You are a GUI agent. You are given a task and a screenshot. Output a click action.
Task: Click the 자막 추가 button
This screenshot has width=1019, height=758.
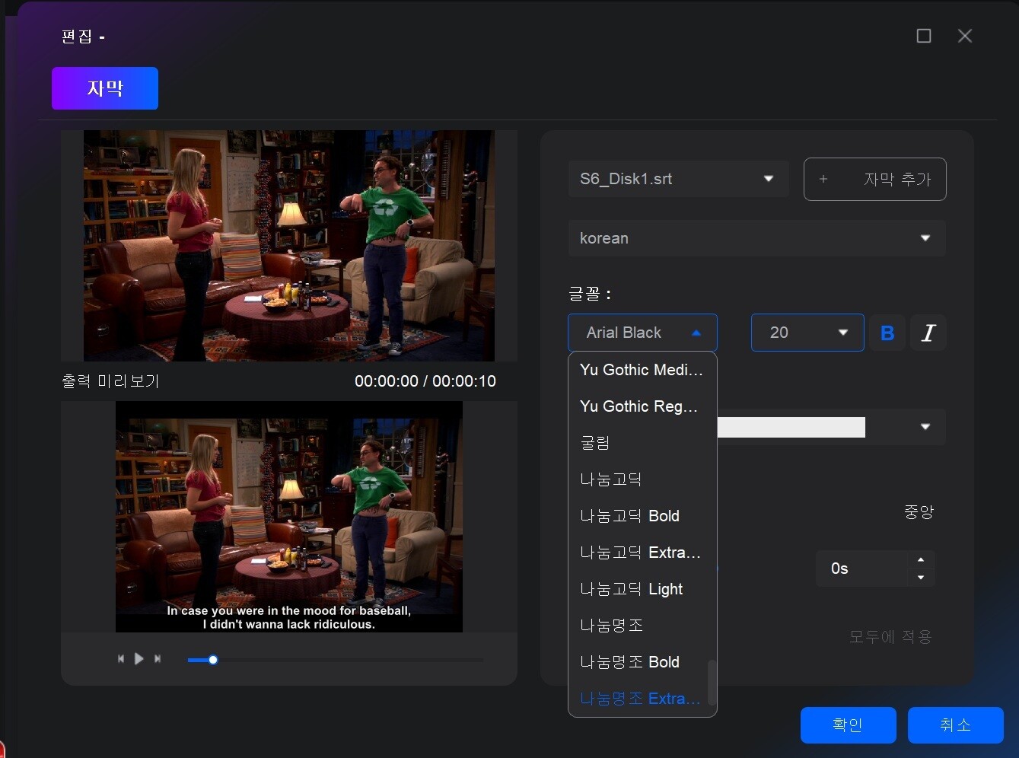tap(874, 180)
